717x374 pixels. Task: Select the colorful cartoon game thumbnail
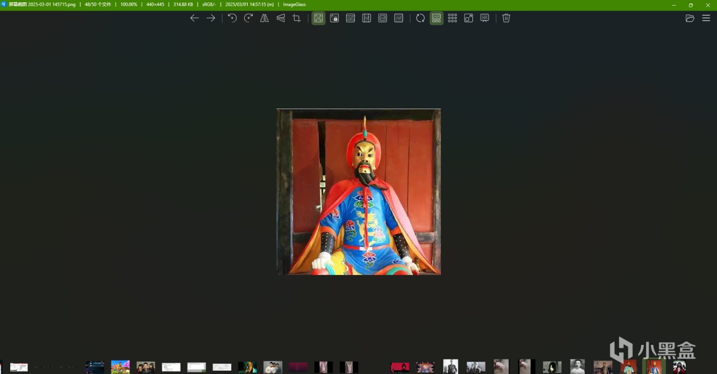coord(120,367)
